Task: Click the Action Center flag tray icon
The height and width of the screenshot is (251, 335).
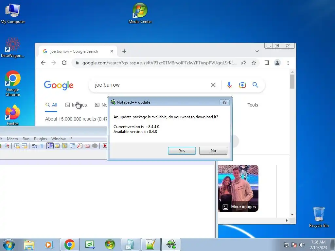Action: pyautogui.click(x=294, y=245)
